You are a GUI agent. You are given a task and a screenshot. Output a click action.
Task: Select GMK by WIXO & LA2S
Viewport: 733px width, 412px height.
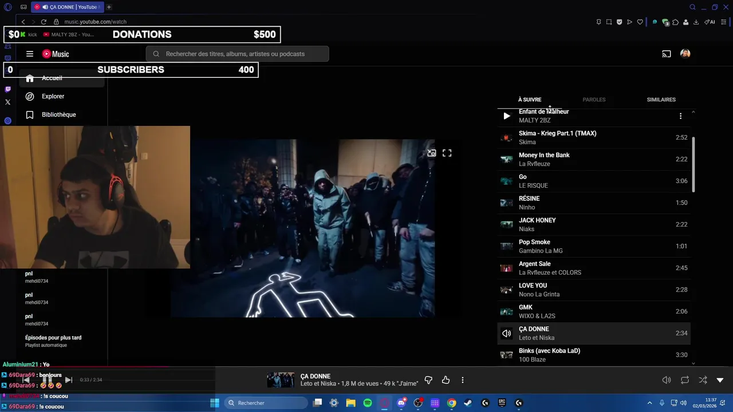tap(594, 311)
